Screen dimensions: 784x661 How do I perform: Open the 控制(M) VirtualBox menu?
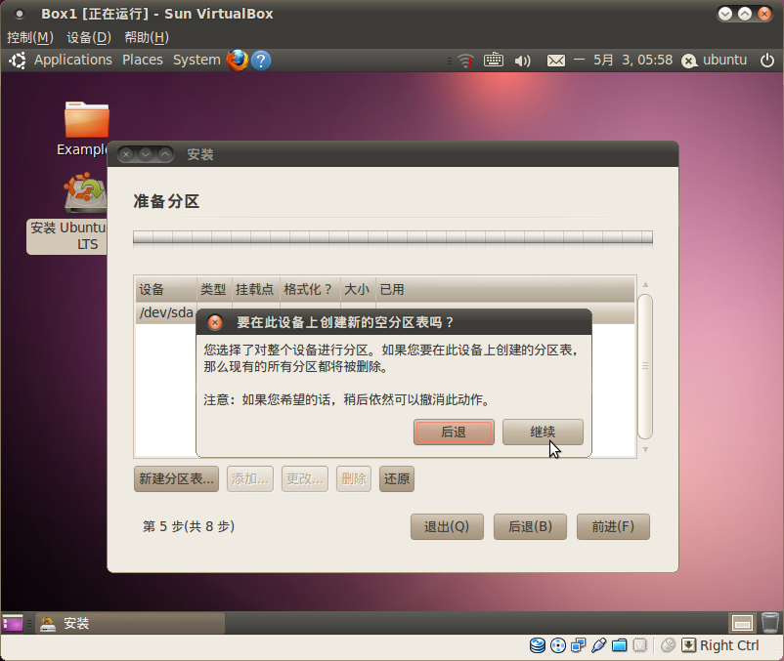(x=30, y=37)
